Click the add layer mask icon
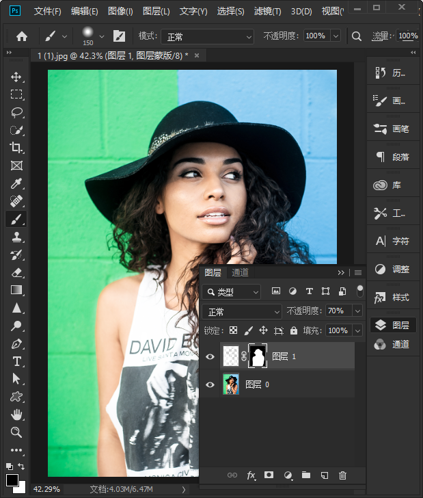The height and width of the screenshot is (498, 423). click(269, 475)
